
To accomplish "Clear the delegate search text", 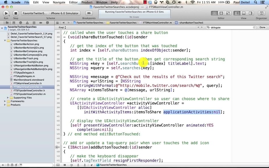I will coord(254,27).
